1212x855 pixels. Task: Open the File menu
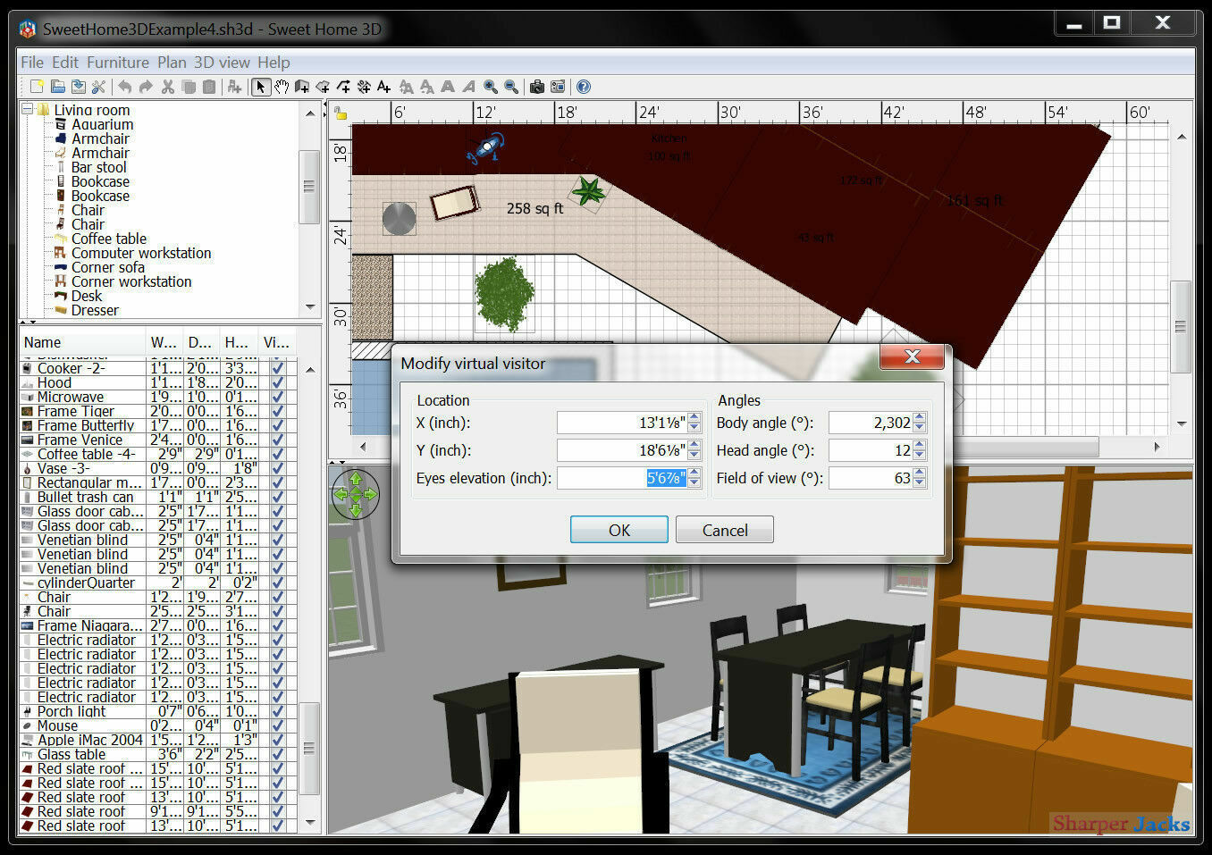[x=32, y=63]
